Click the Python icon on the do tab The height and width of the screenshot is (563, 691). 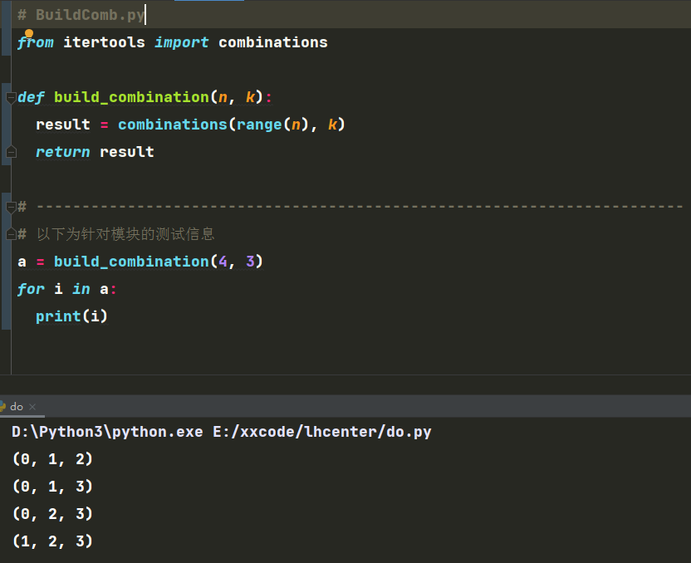click(x=2, y=406)
